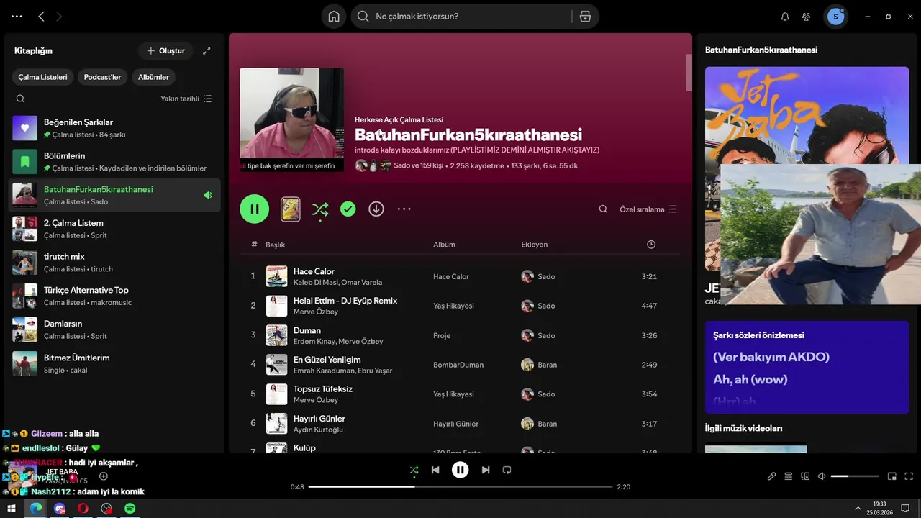Open friend activity icon
The height and width of the screenshot is (518, 921).
[807, 17]
